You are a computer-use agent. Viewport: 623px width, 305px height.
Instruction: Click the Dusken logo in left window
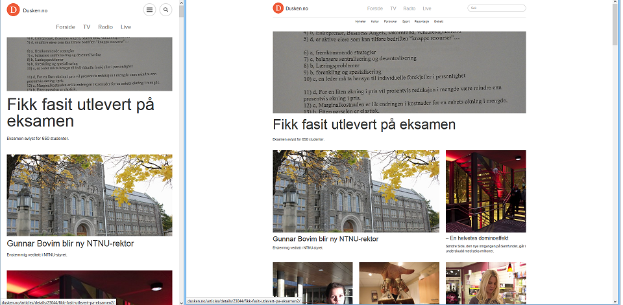point(14,10)
